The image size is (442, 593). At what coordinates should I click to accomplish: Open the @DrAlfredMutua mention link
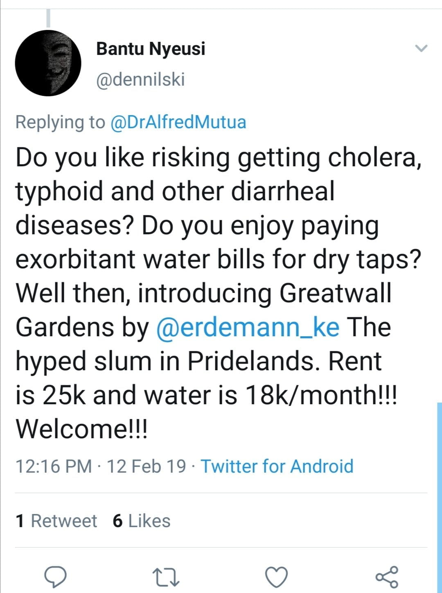pyautogui.click(x=178, y=122)
